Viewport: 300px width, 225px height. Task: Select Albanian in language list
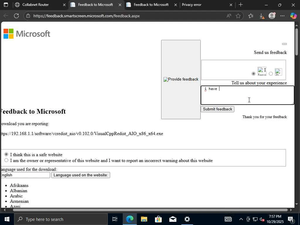point(18,191)
